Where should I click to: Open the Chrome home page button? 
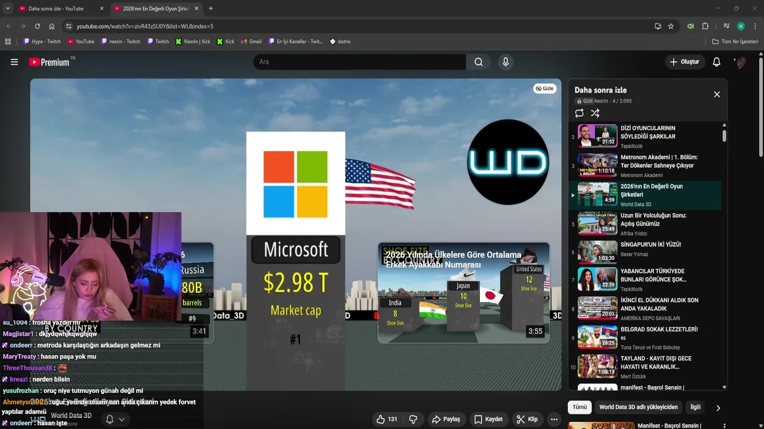52,26
